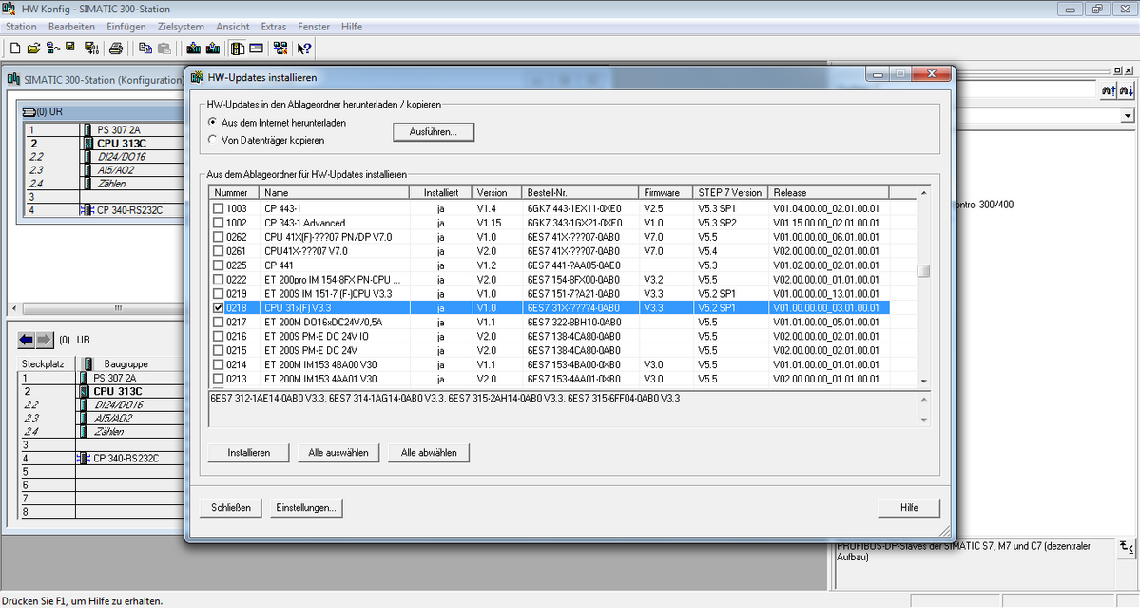The height and width of the screenshot is (608, 1140).
Task: Click the Save and Compile toolbar icon
Action: coord(92,48)
